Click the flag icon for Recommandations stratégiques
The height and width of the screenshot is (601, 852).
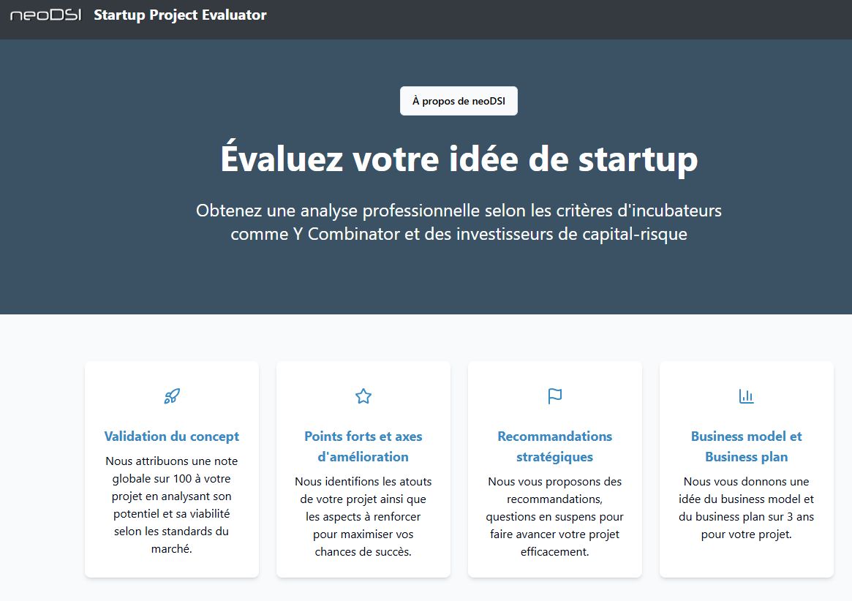point(555,396)
